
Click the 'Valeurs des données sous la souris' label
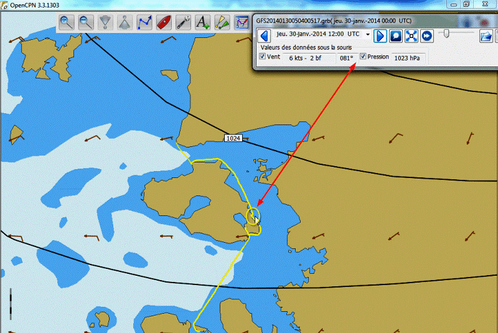pos(306,48)
